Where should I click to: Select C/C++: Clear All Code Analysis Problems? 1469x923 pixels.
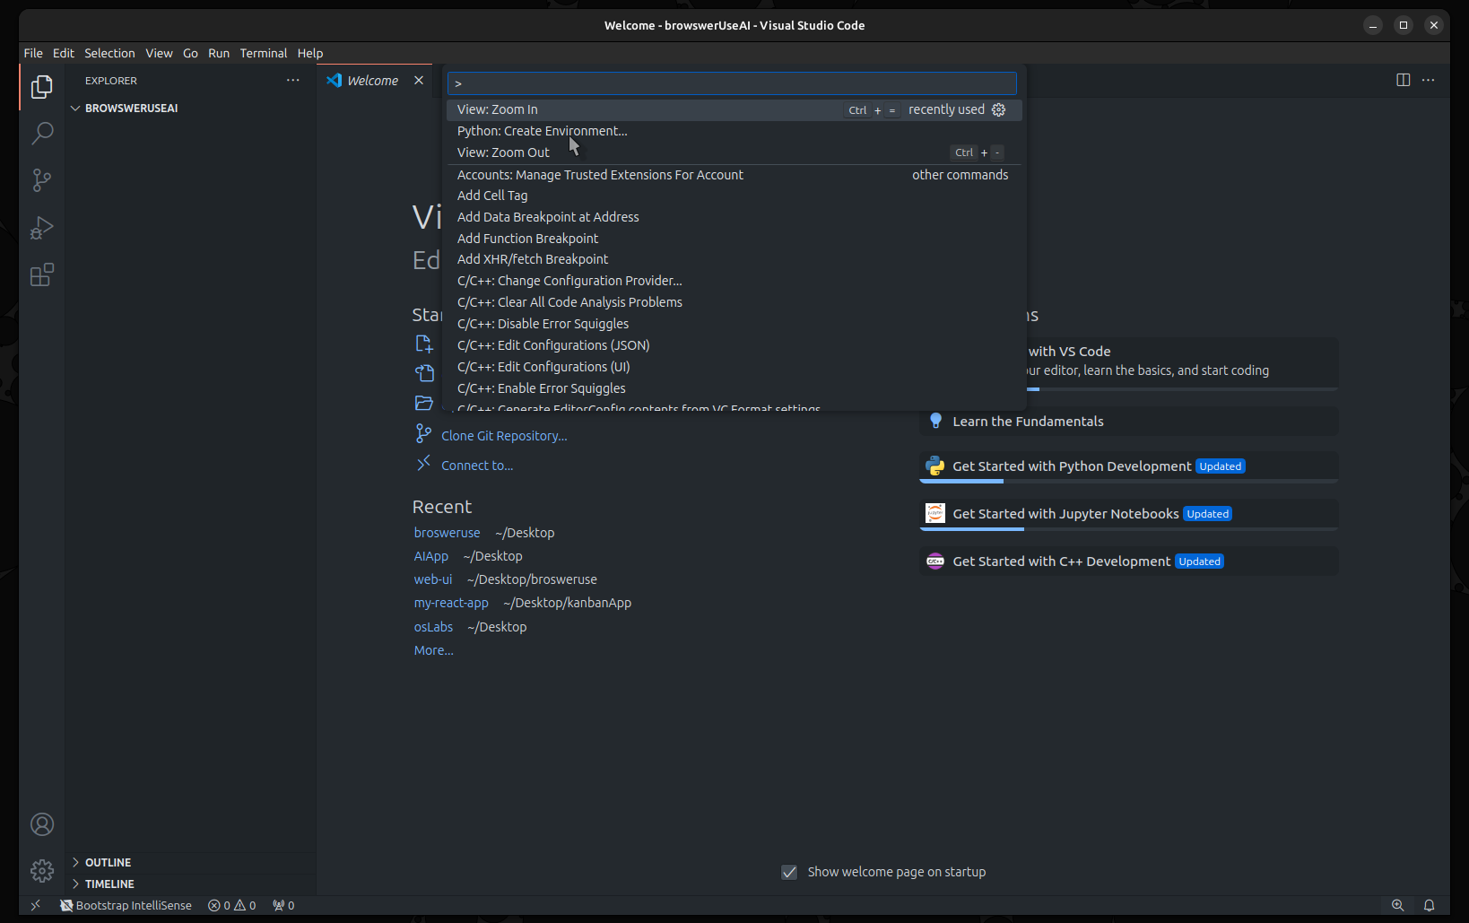(x=734, y=302)
